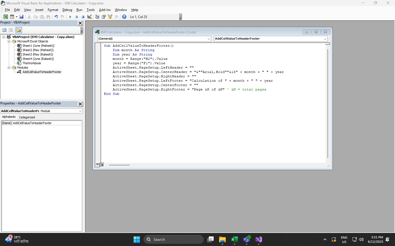Click the Redo arrow icon
Image resolution: width=395 pixels, height=246 pixels.
coord(63,17)
